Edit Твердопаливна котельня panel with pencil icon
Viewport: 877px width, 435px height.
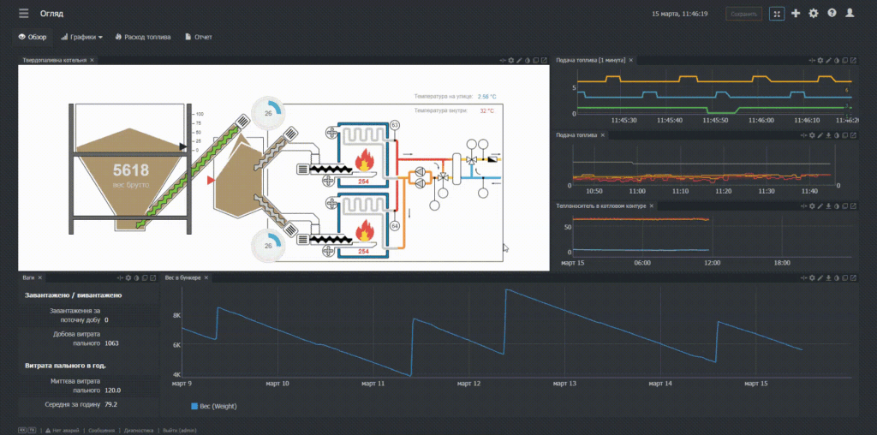519,61
